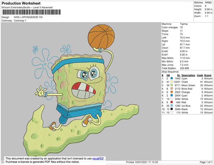The image size is (214, 165).
Task: Click the Brick Red color swatch
Action: 172,89
